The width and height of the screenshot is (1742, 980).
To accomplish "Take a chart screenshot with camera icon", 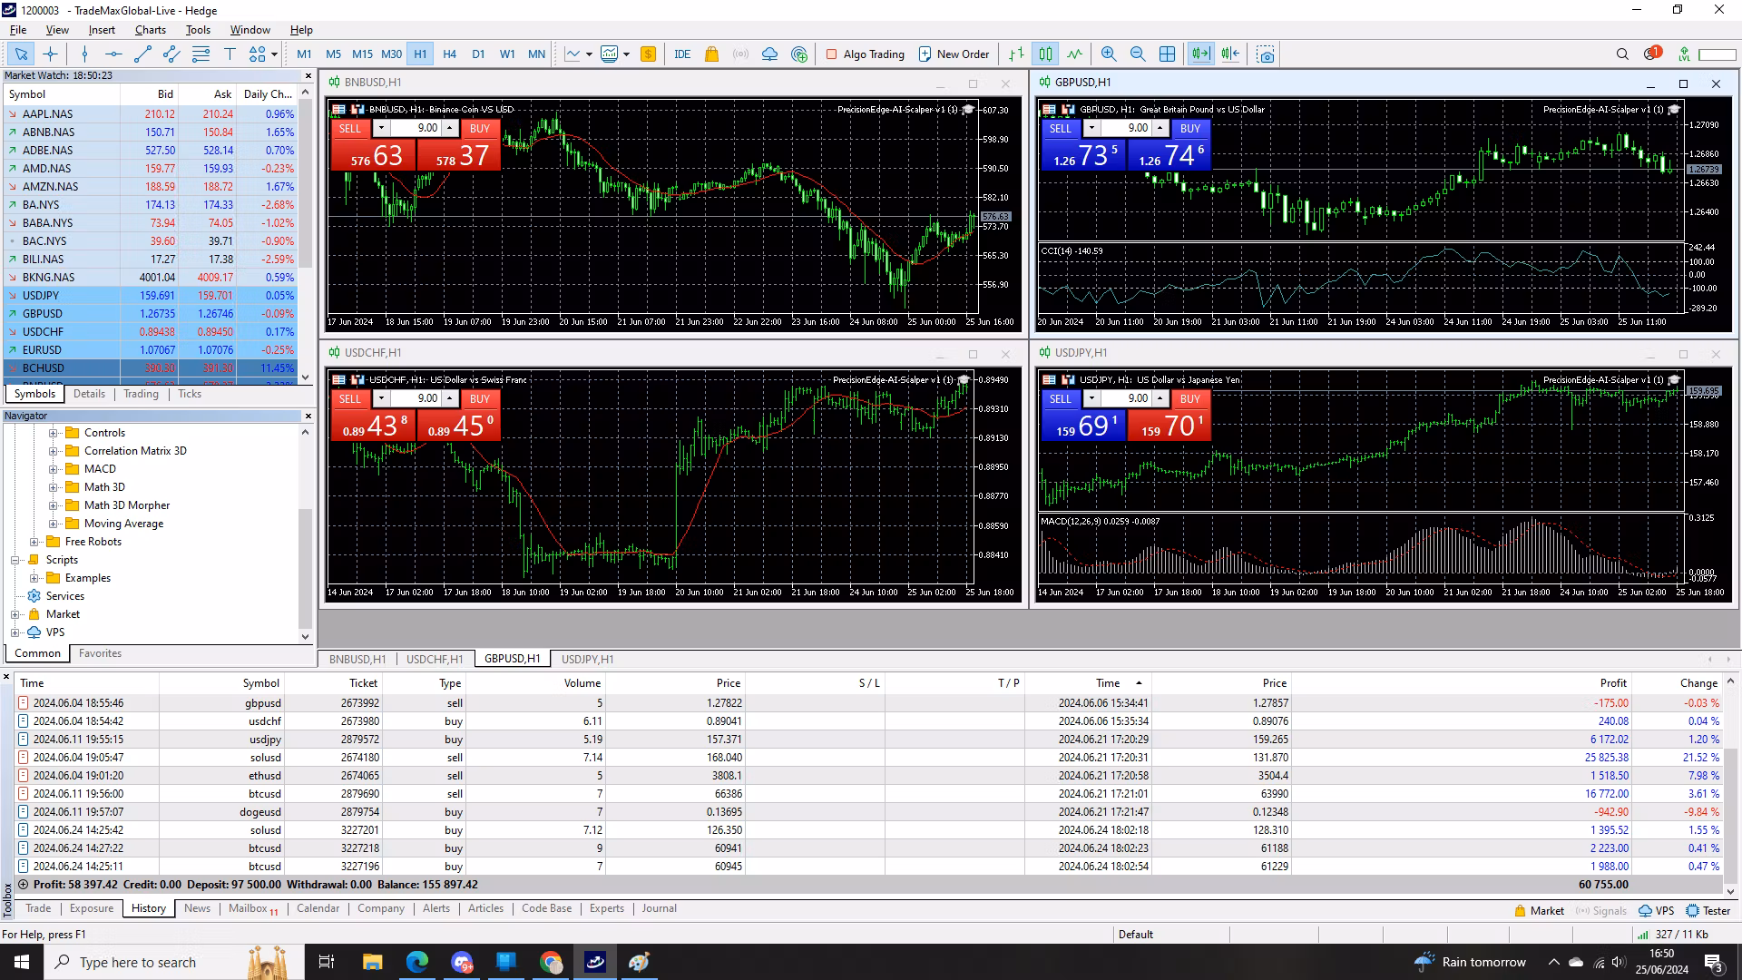I will [1266, 54].
